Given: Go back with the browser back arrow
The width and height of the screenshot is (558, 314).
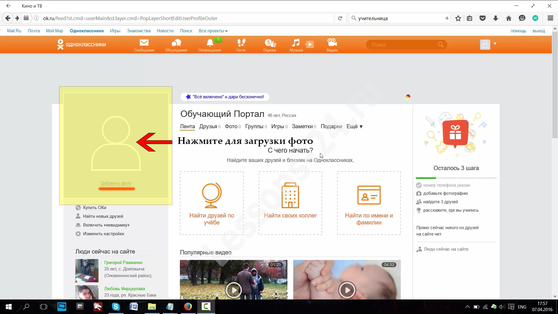Looking at the screenshot, I should pyautogui.click(x=8, y=18).
